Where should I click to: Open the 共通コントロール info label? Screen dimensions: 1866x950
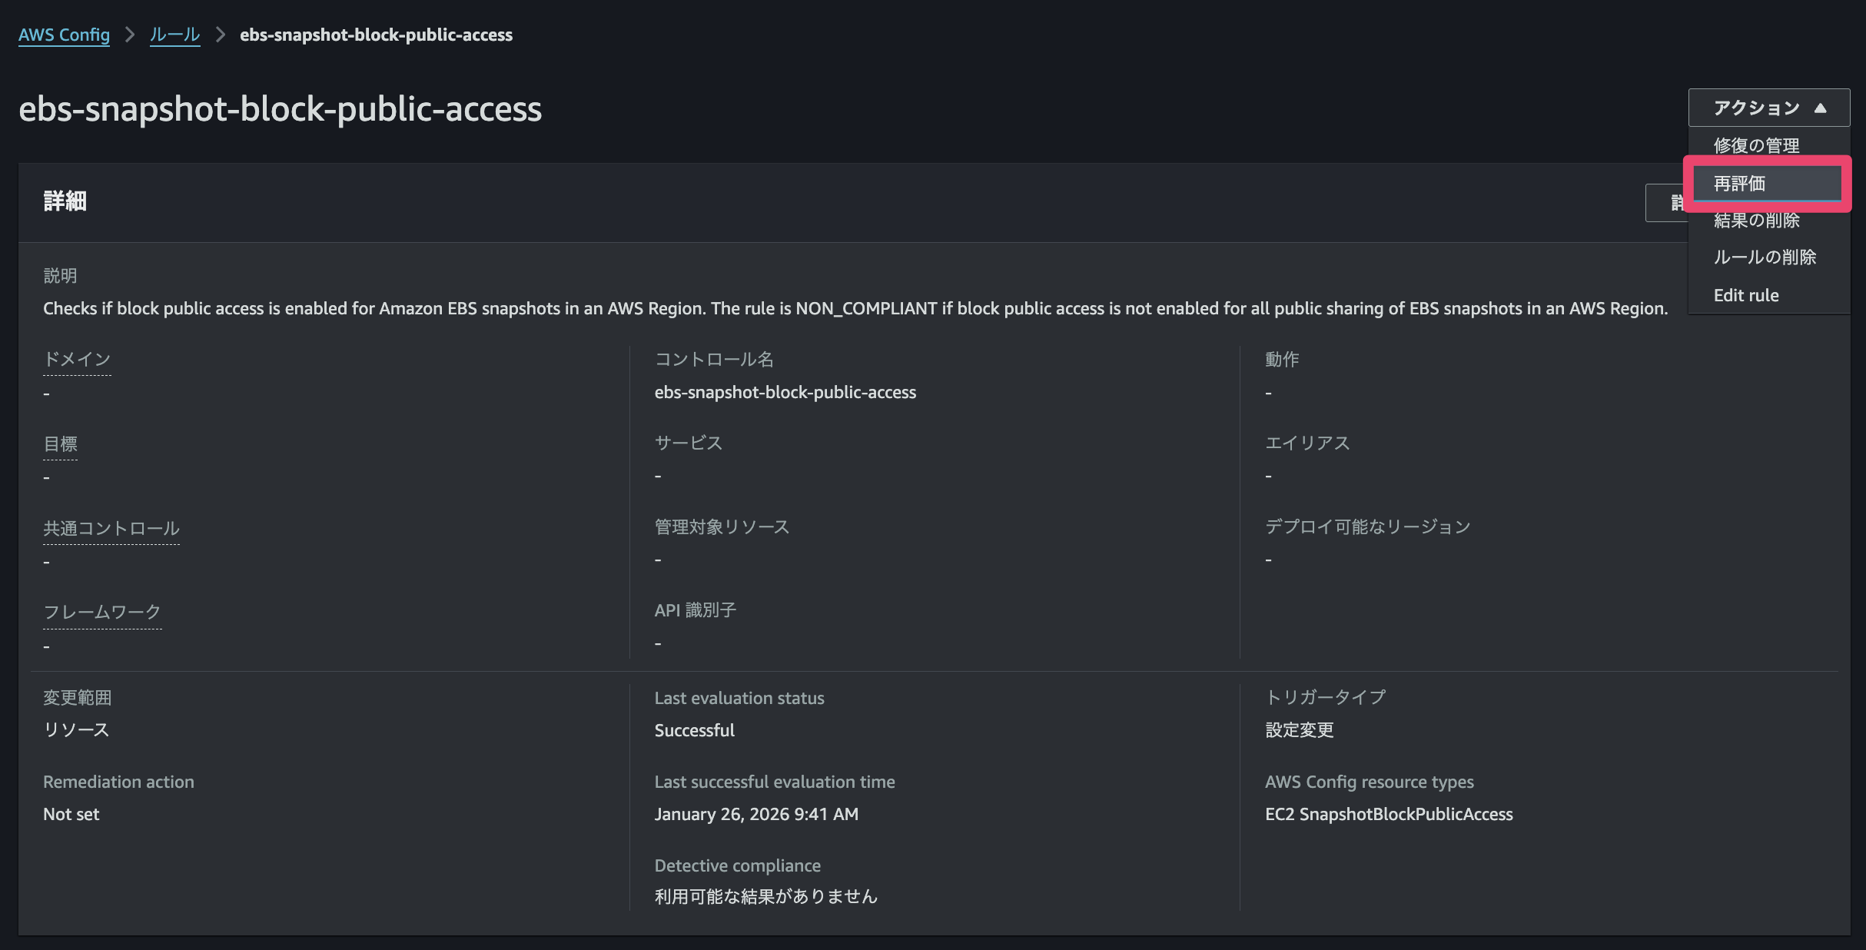pos(111,528)
